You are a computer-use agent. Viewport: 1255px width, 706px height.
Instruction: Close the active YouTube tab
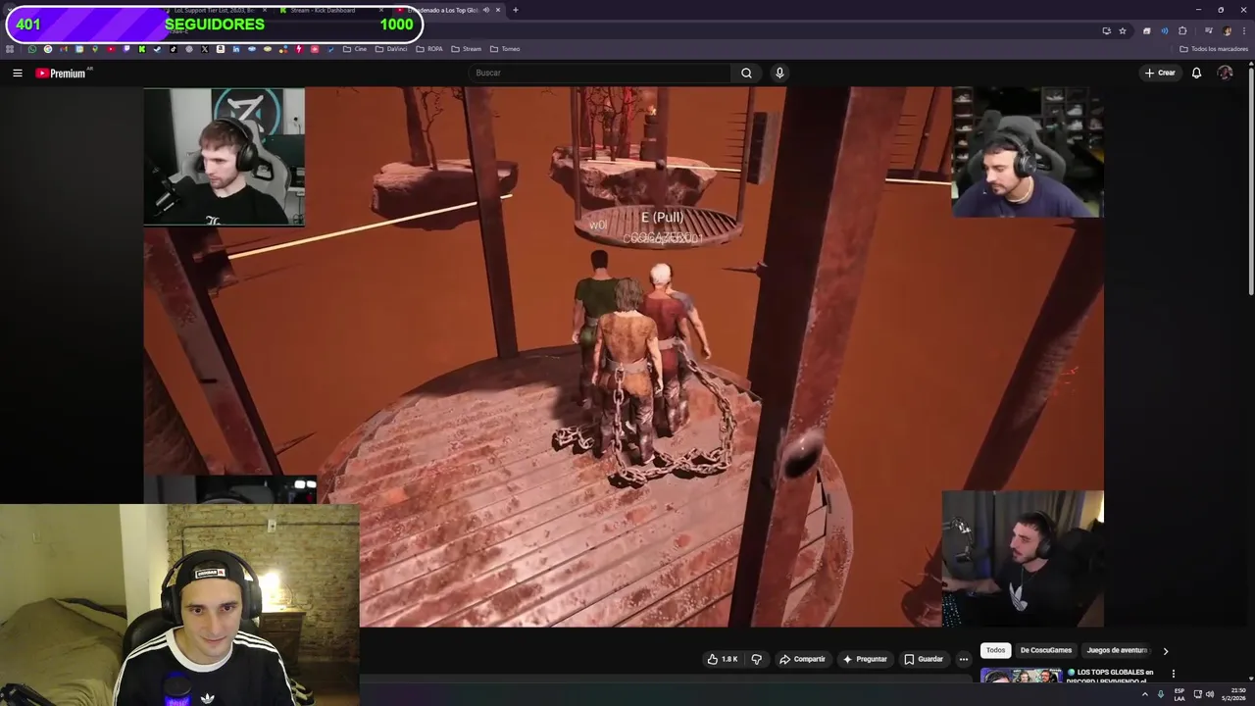point(498,10)
